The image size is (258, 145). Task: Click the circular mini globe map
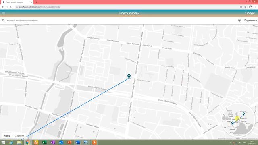point(238,120)
